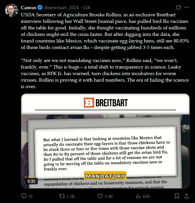Click the Breitbart logo in video
The height and width of the screenshot is (203, 195).
click(x=106, y=103)
